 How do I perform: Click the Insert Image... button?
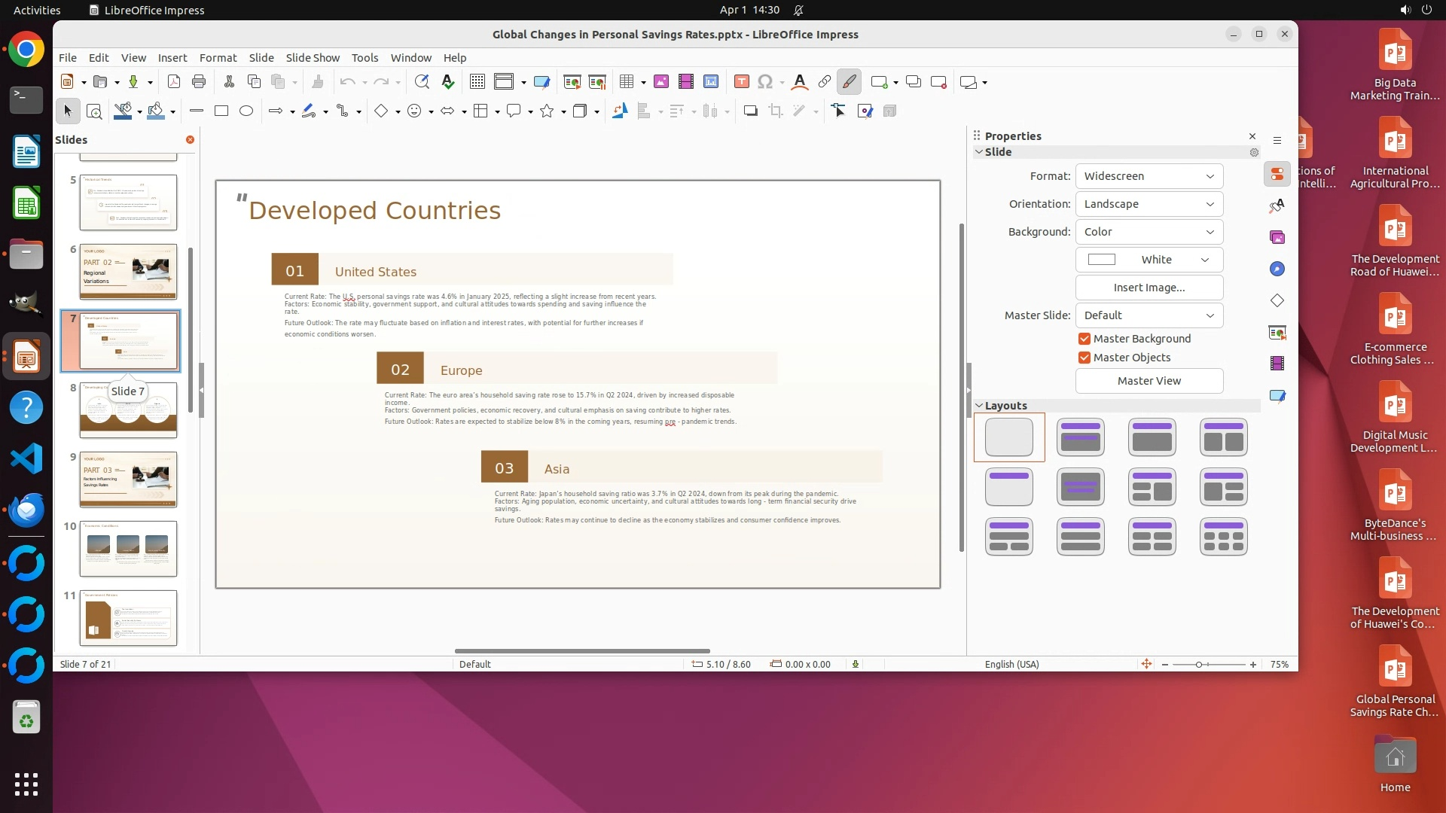click(x=1149, y=288)
